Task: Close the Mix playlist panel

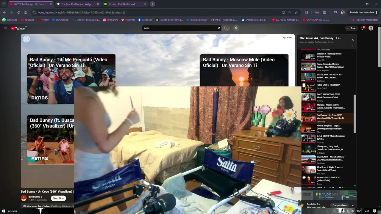Action: pyautogui.click(x=353, y=40)
